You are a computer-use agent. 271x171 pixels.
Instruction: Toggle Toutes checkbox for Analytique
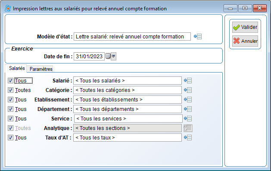(10, 128)
